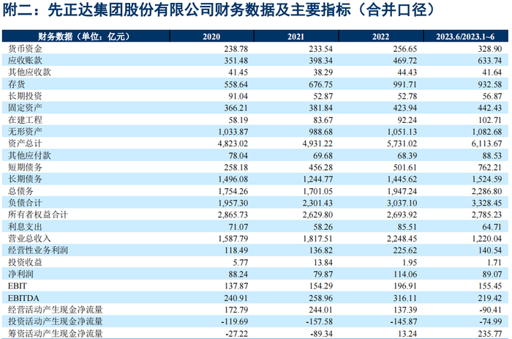Select the 资产总计 row label
The width and height of the screenshot is (512, 339).
point(25,144)
